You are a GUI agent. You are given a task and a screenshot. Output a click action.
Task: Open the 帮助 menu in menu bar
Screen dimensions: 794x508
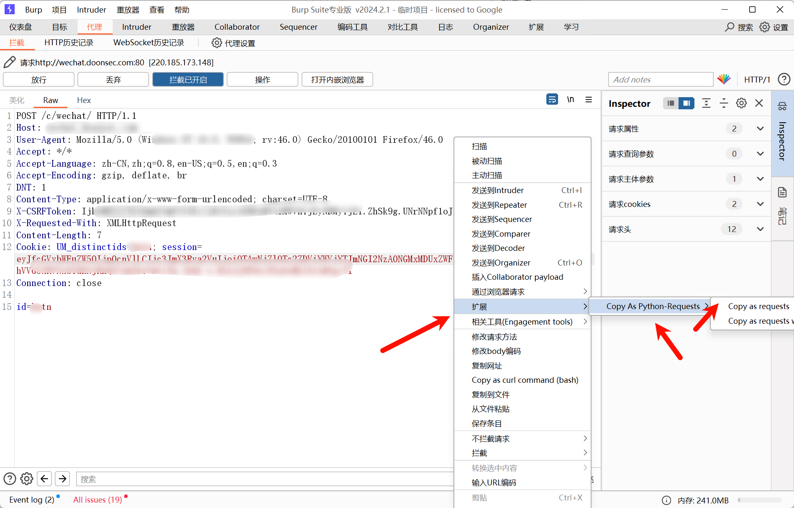182,10
